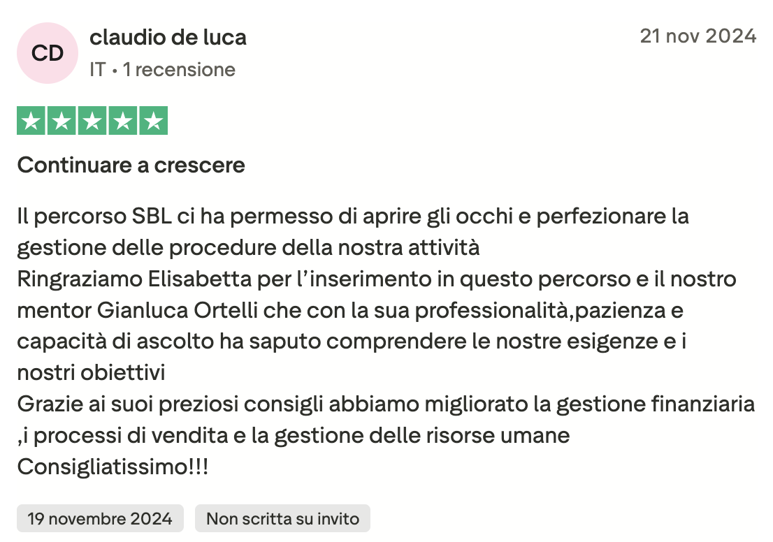The height and width of the screenshot is (542, 773).
Task: Click the third green rating star
Action: [x=92, y=121]
